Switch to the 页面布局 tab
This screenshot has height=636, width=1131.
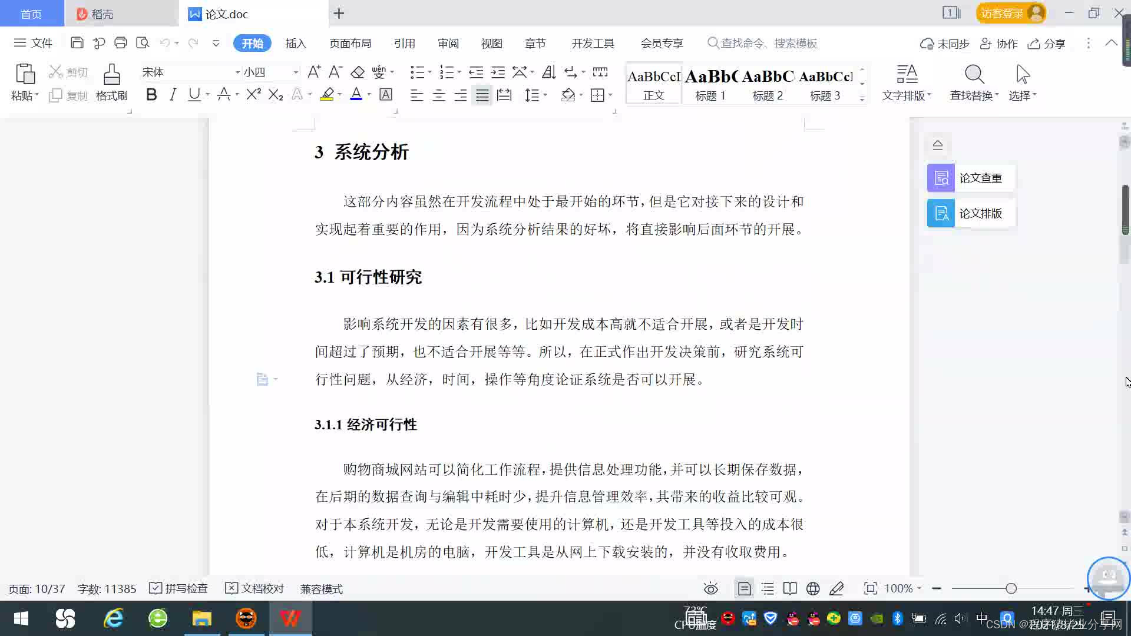(350, 43)
